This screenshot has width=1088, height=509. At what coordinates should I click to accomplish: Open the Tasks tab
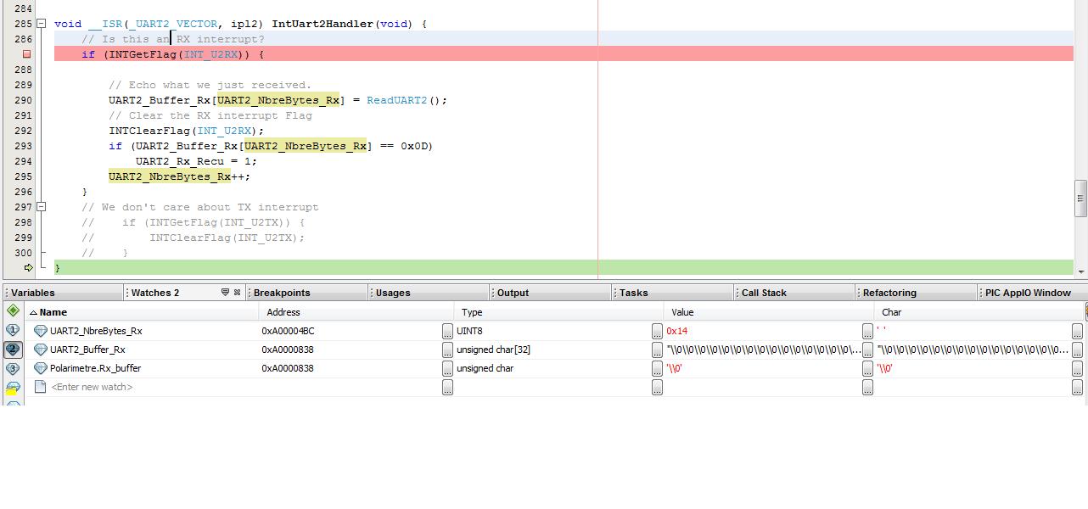673,293
